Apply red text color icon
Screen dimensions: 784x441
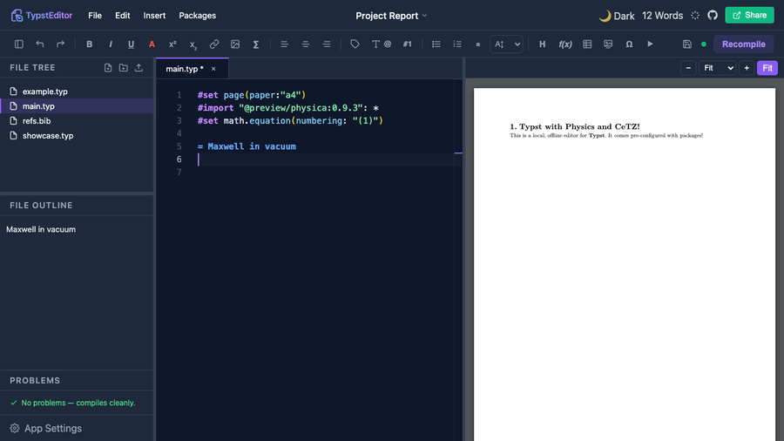tap(152, 44)
